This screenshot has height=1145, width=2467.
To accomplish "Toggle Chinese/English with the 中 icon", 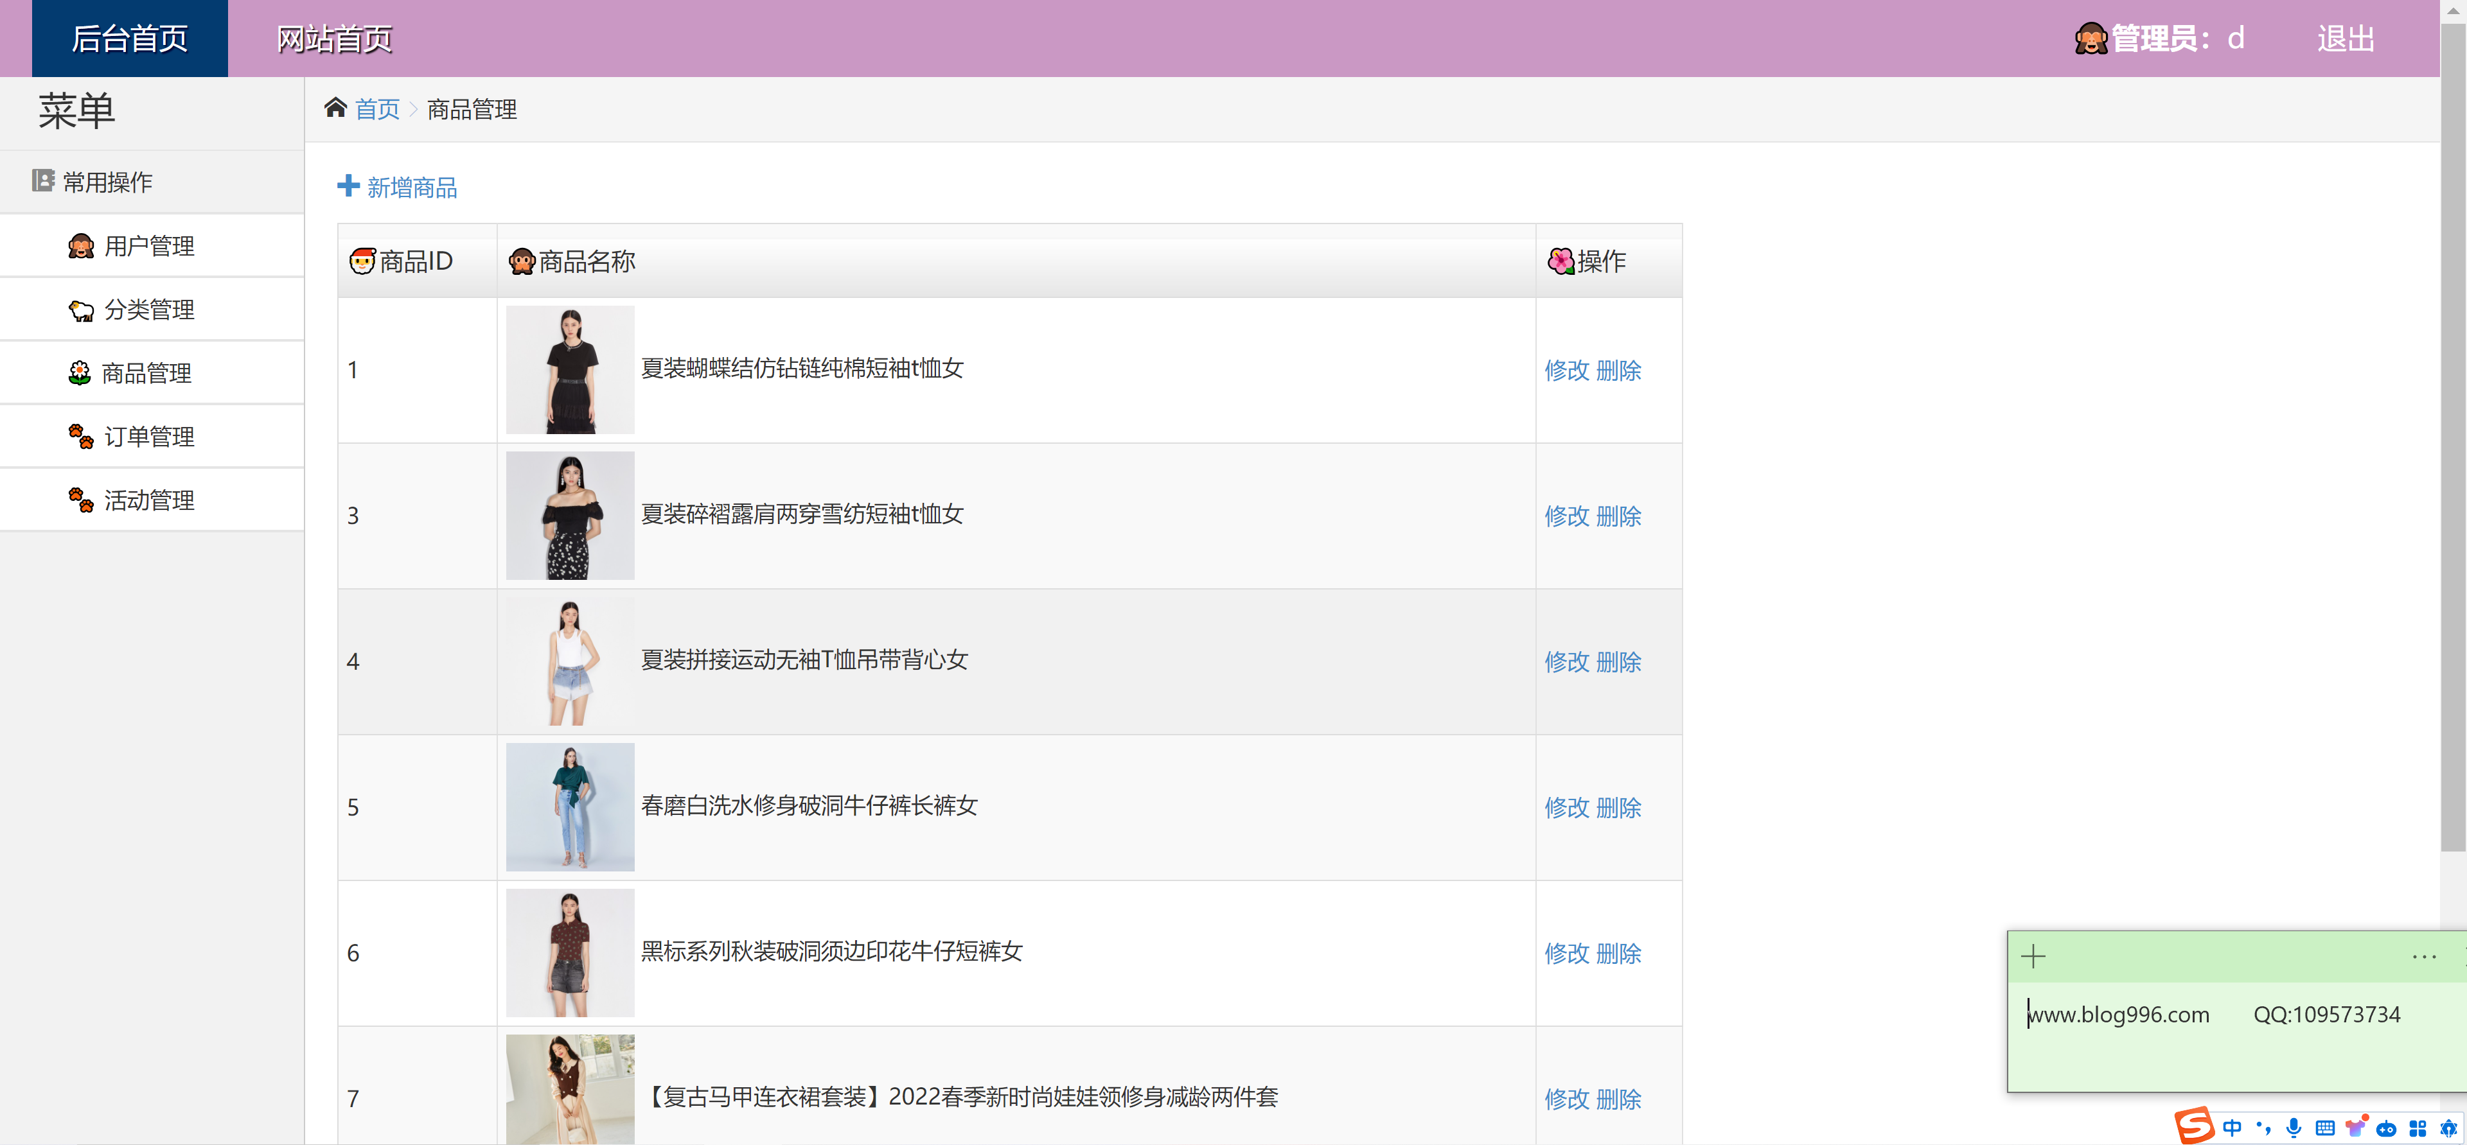I will (2233, 1129).
